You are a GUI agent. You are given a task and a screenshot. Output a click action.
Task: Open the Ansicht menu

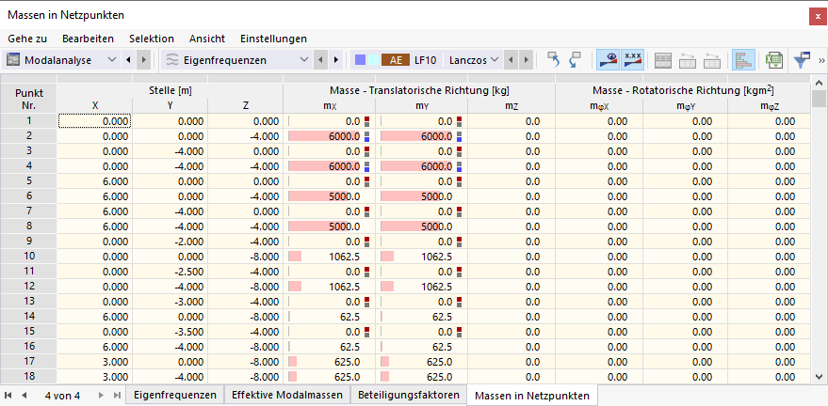(x=207, y=39)
